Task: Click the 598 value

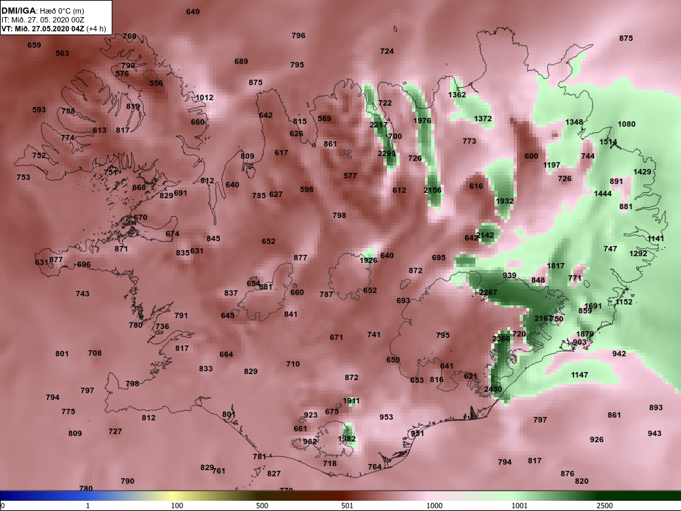Action: pos(306,189)
